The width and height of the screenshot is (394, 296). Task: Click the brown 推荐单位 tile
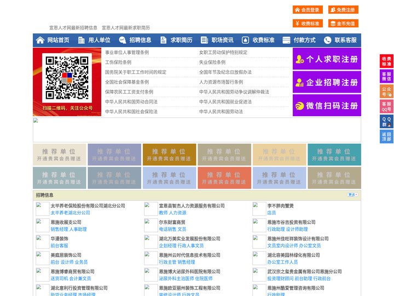(x=169, y=155)
